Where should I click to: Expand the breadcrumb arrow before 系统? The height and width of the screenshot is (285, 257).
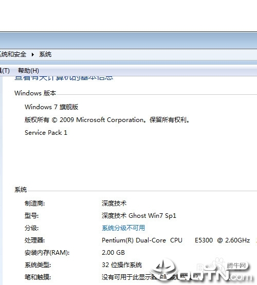coord(32,54)
